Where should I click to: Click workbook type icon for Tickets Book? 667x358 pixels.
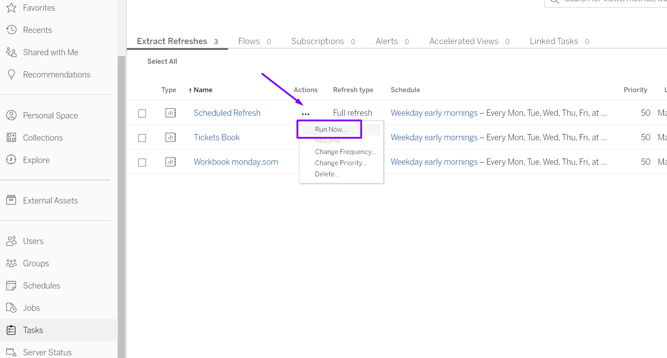pos(170,138)
